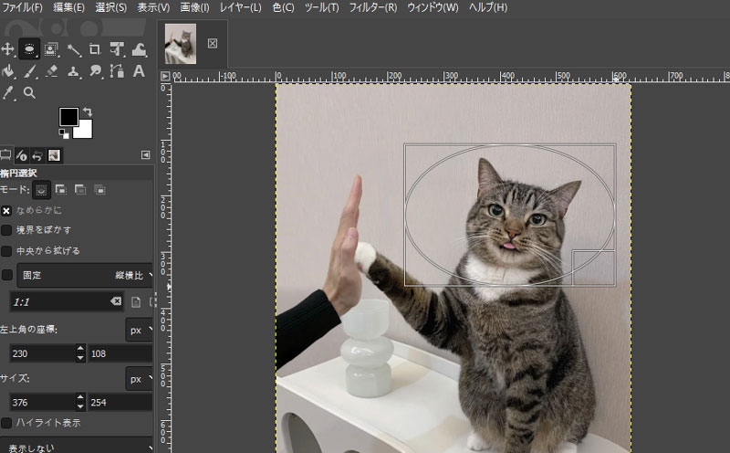Viewport: 730px width, 453px height.
Task: Select the Foreground Select tool
Action: tap(51, 49)
